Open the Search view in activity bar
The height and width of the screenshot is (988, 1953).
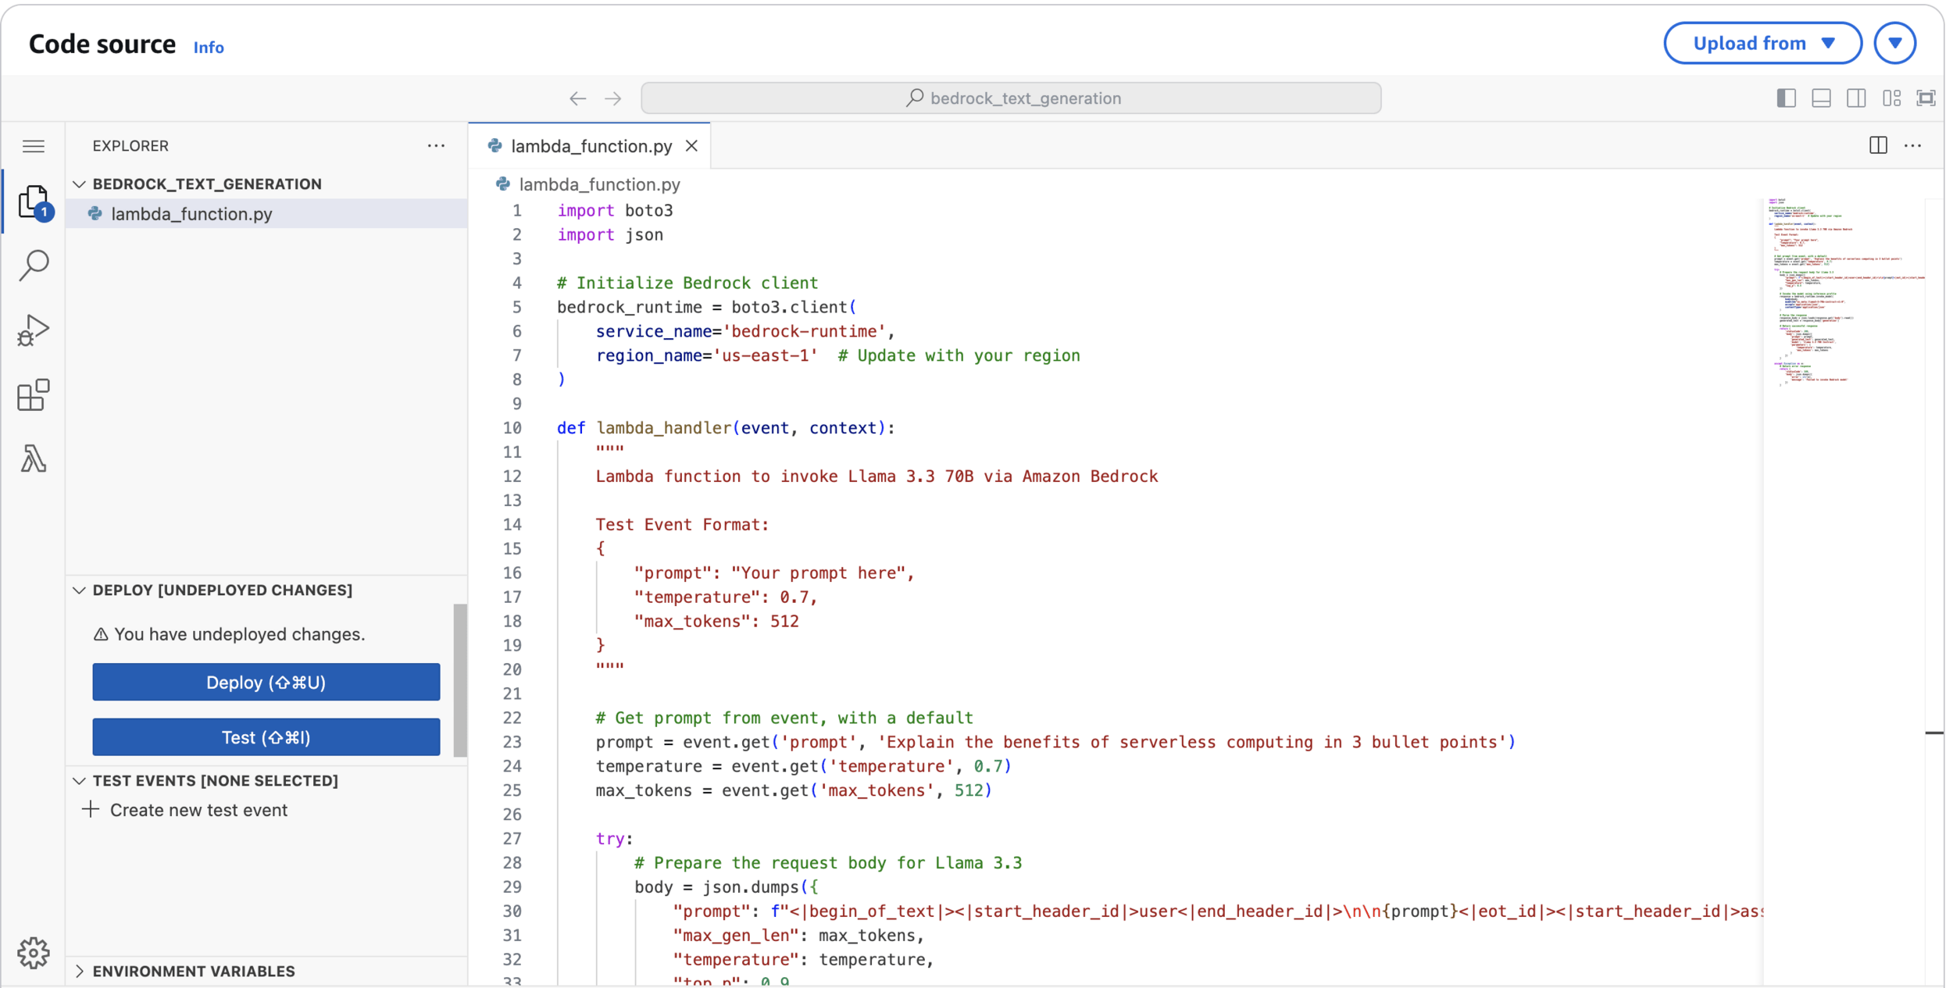point(34,266)
